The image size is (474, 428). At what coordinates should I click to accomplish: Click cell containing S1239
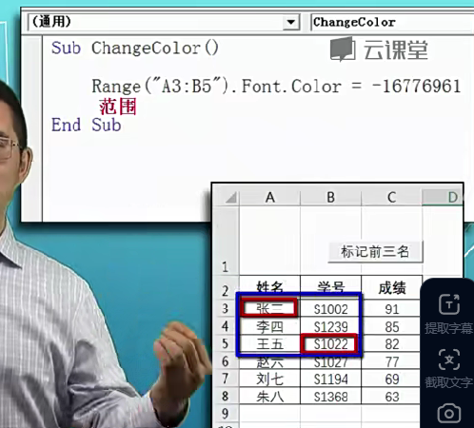coord(330,326)
